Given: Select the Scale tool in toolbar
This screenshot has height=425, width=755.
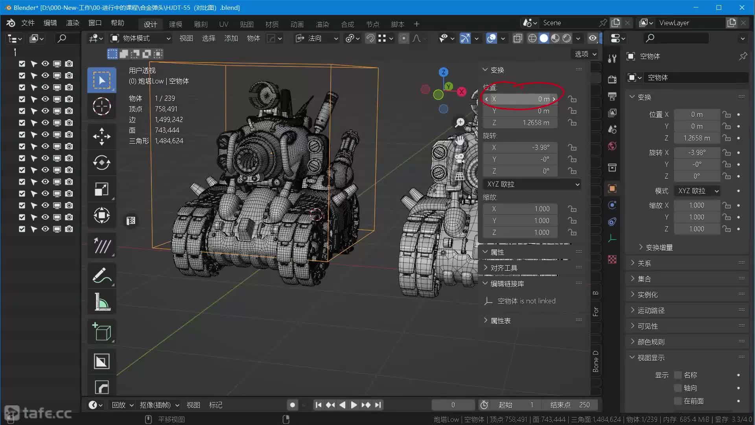Looking at the screenshot, I should (101, 189).
